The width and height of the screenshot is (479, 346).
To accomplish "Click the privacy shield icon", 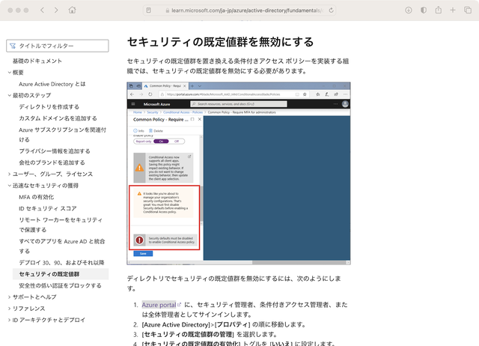I will 424,10.
